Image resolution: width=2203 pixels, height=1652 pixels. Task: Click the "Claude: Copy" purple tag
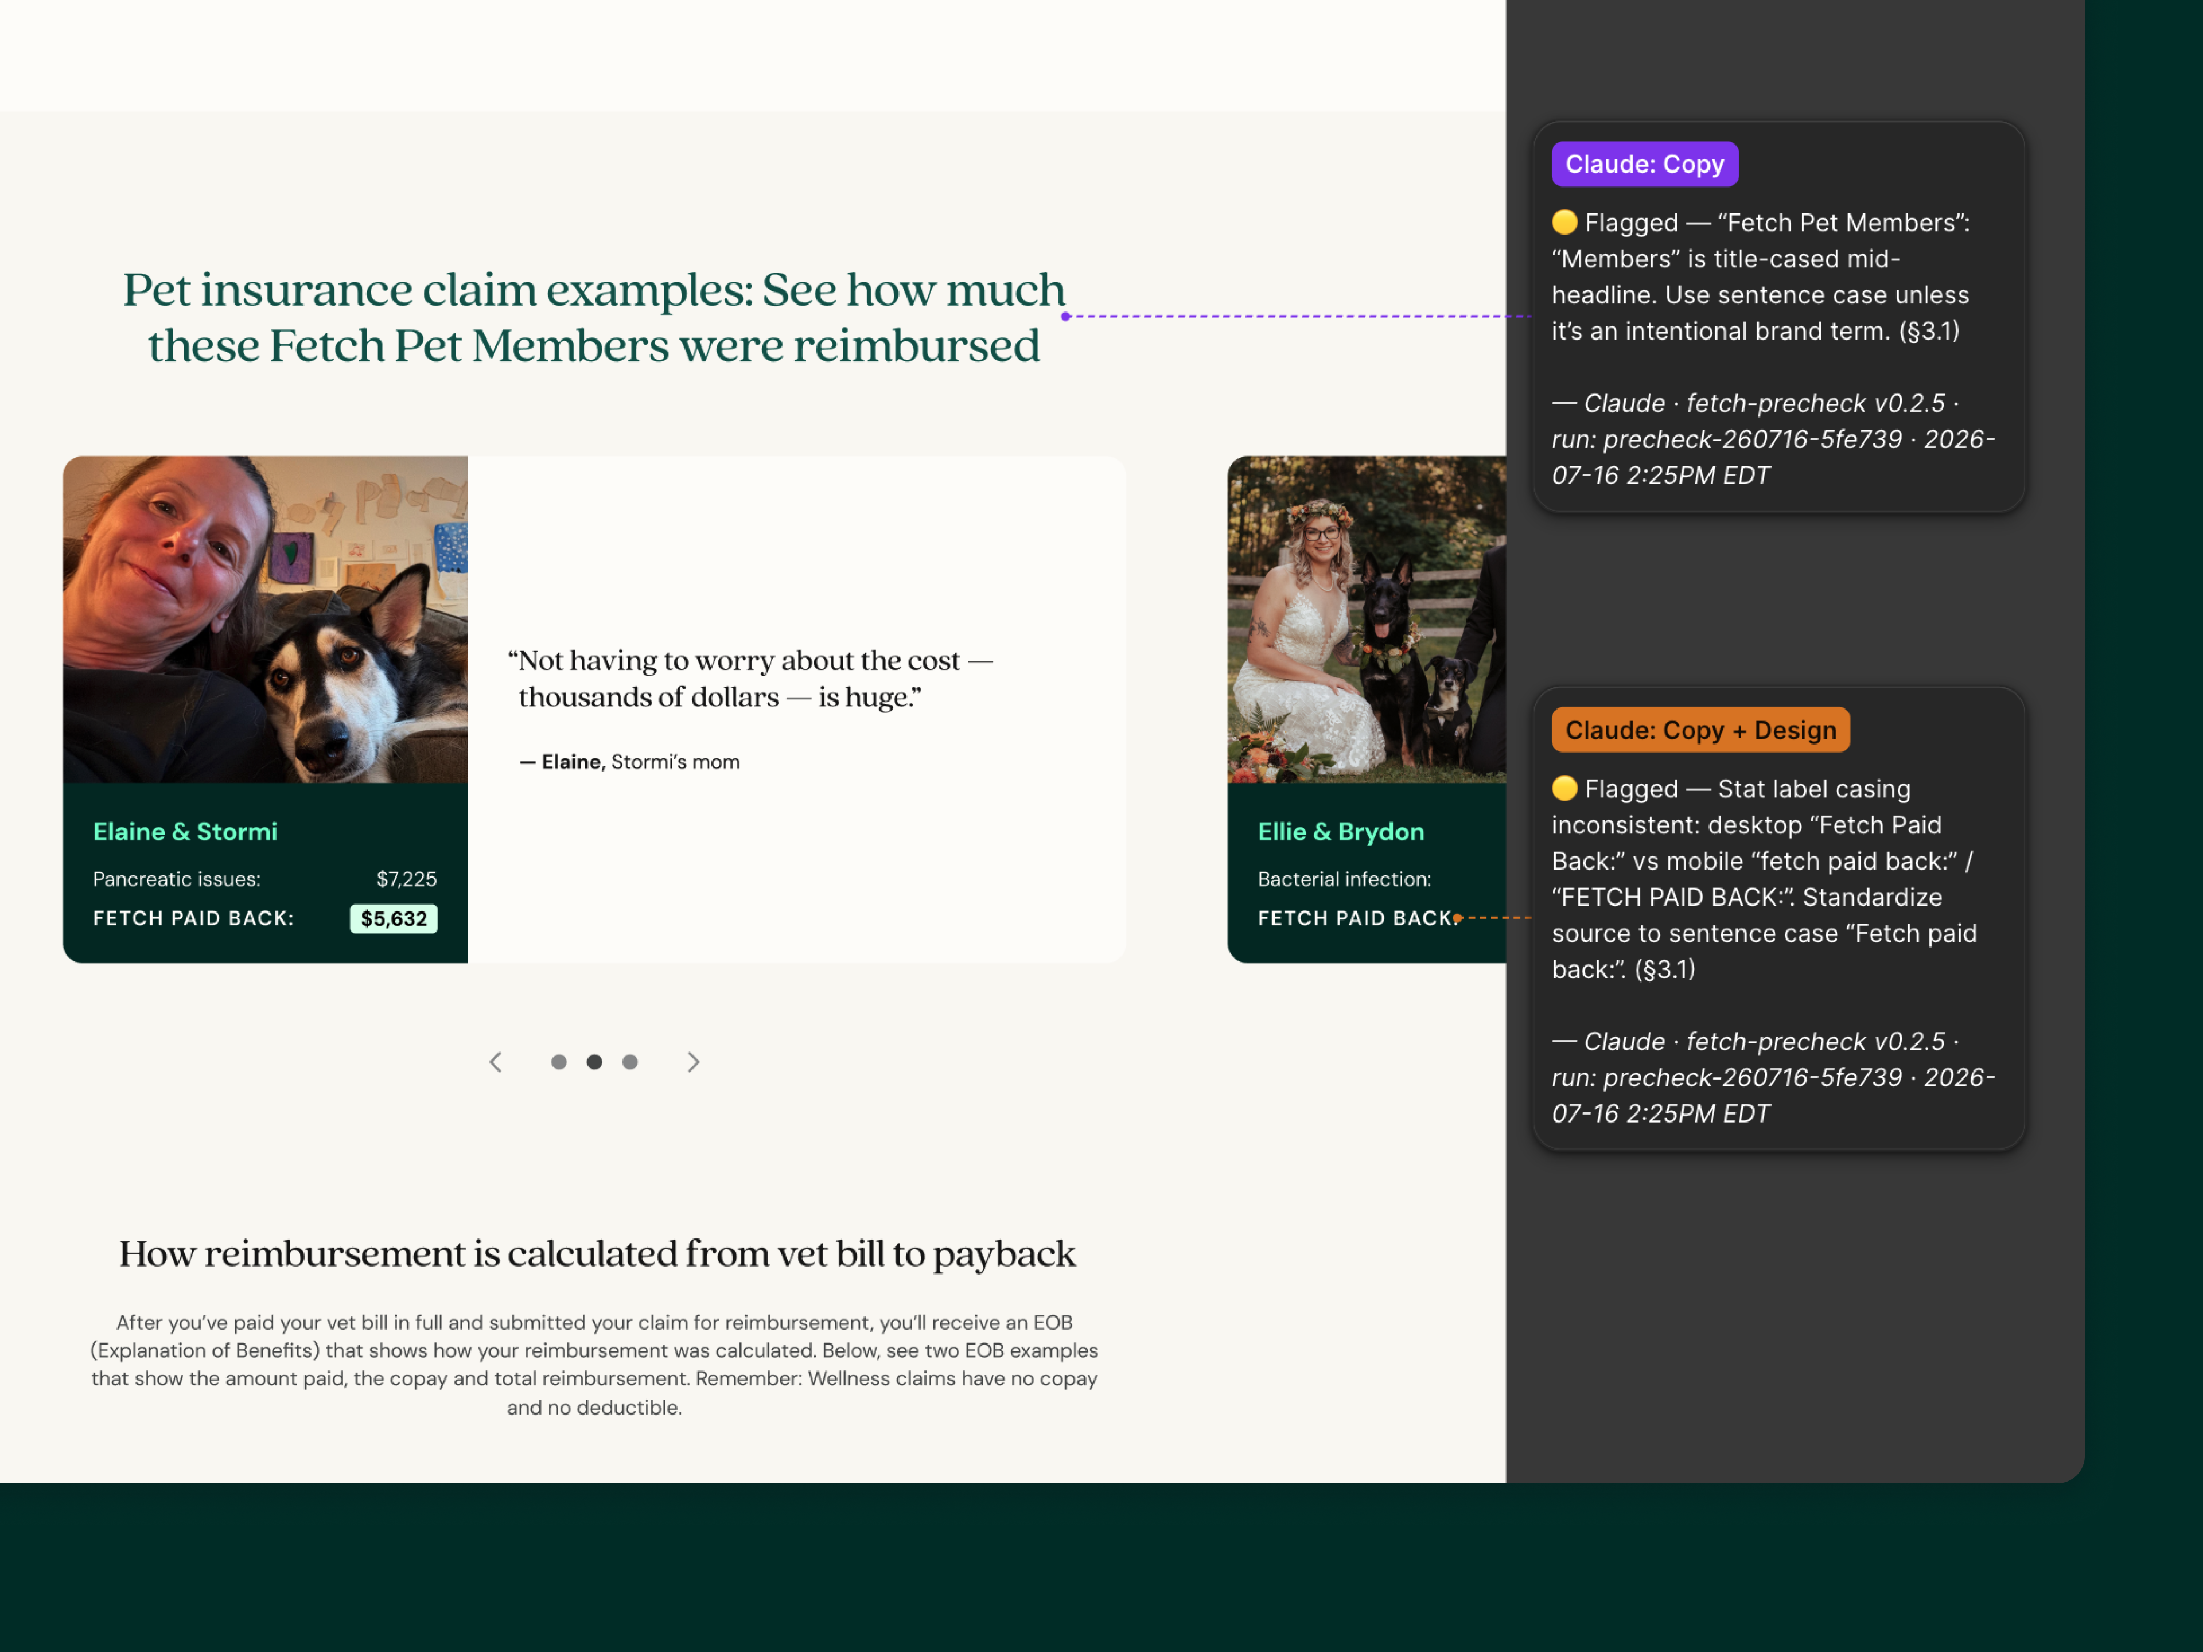[1644, 164]
